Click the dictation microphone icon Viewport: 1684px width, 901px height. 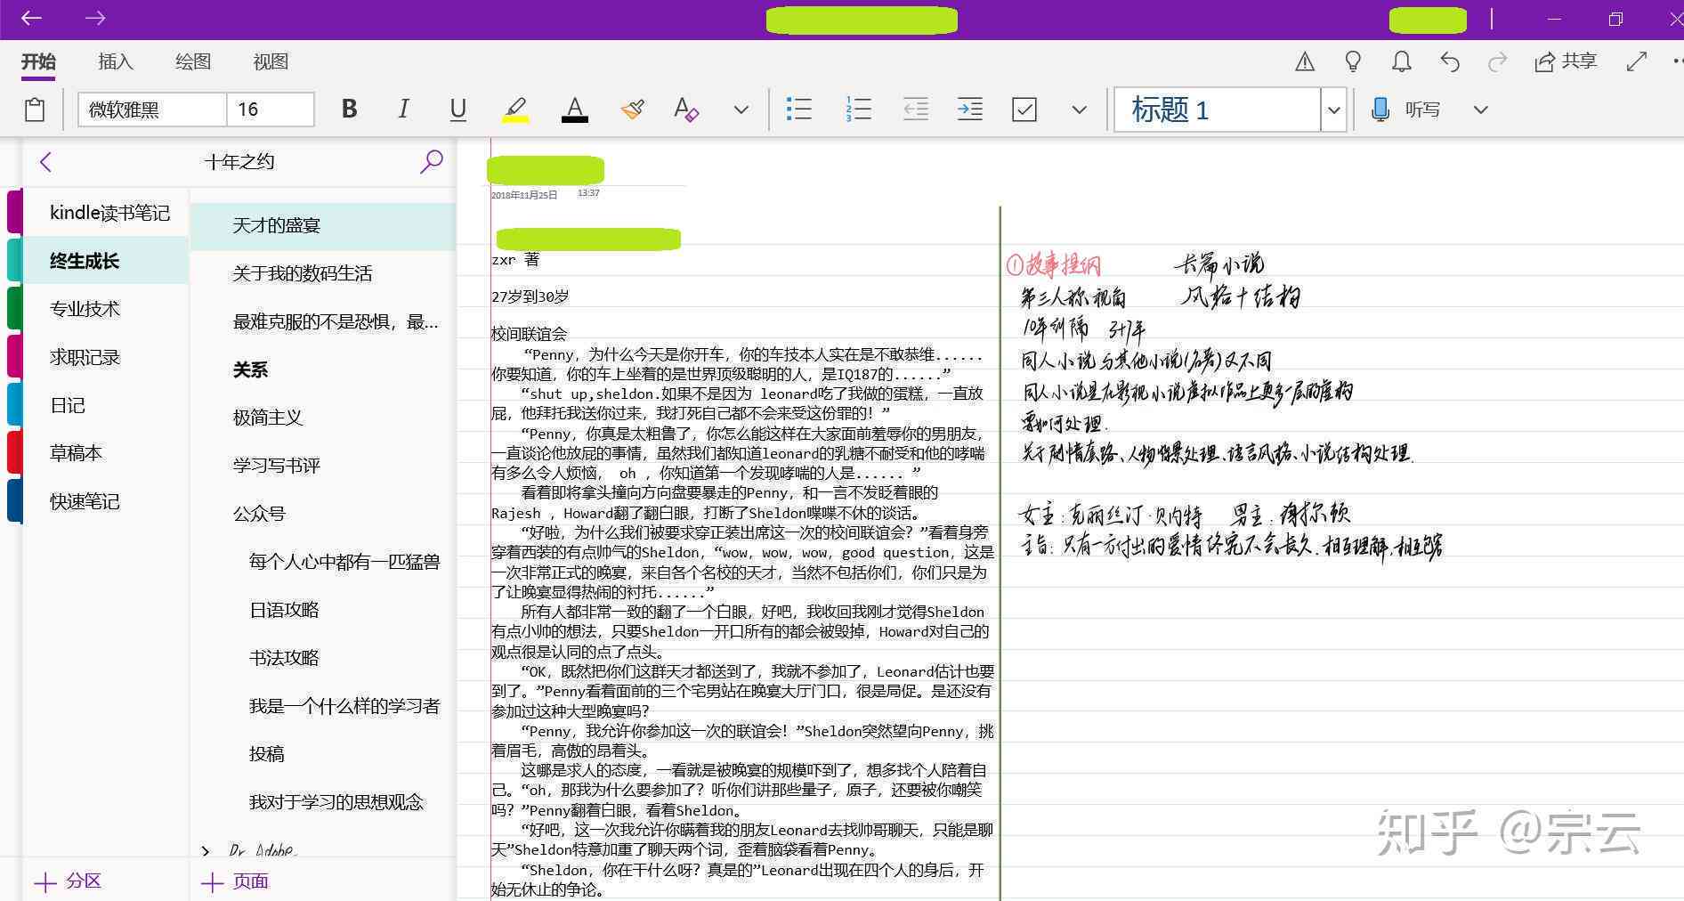(x=1380, y=110)
